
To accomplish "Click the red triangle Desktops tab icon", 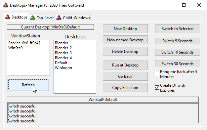I will coord(8,17).
